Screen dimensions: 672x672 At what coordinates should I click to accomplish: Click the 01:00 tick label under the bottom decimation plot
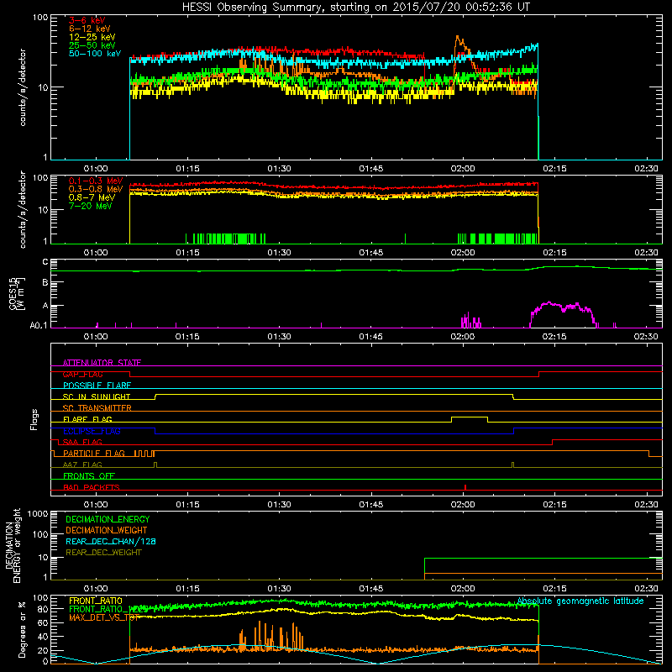click(x=96, y=589)
